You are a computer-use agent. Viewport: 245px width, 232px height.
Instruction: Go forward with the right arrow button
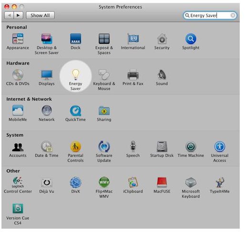[x=19, y=15]
